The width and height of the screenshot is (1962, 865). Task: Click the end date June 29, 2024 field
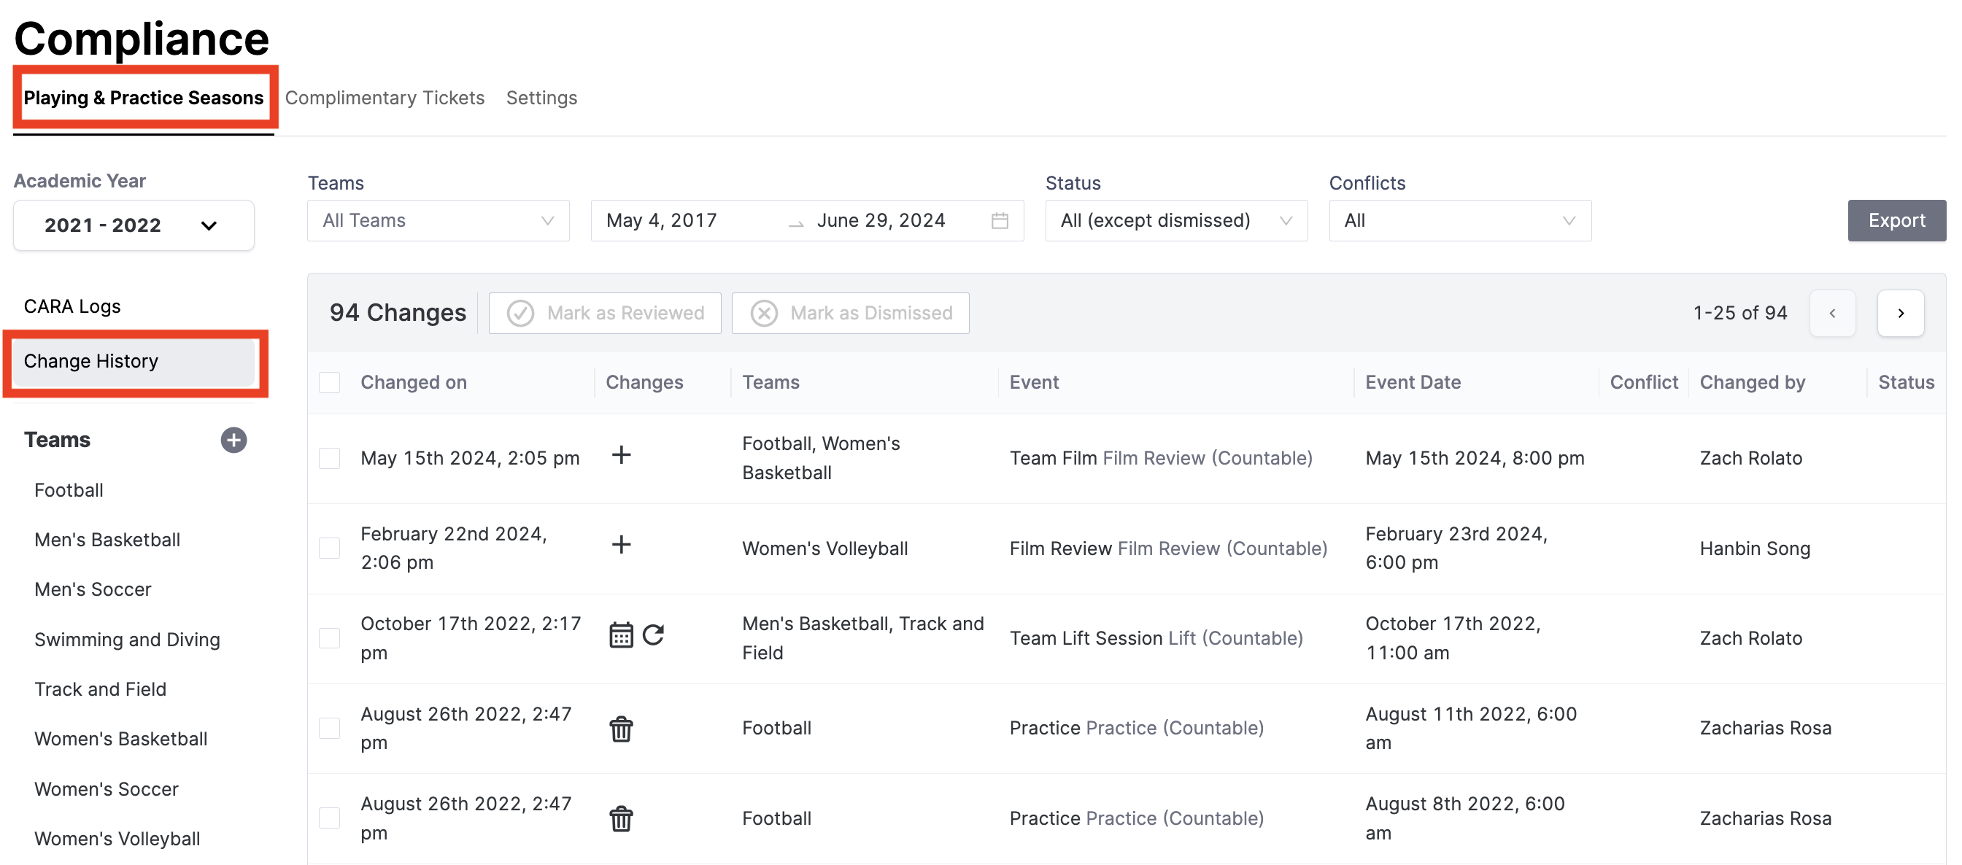point(881,221)
